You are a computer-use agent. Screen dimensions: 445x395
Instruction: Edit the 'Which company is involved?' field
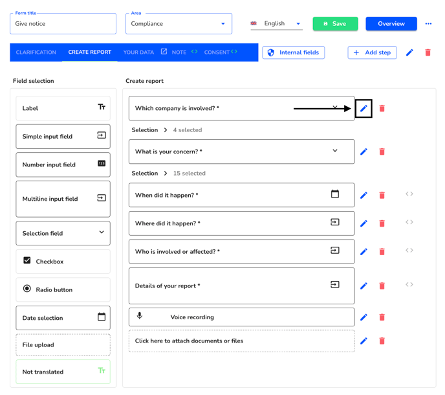pos(364,108)
